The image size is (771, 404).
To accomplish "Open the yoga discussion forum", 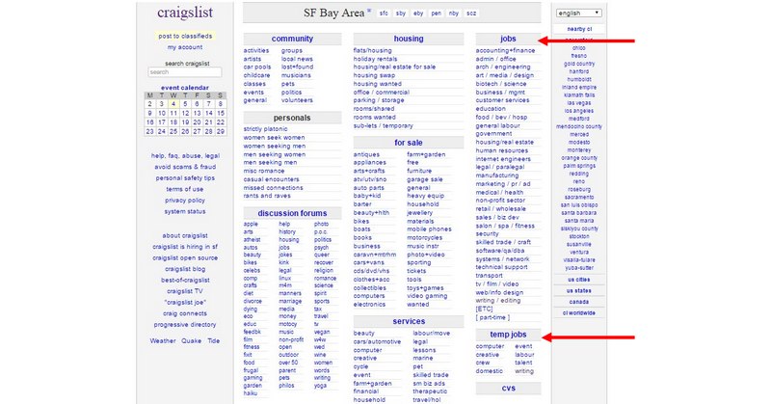I will coord(320,386).
